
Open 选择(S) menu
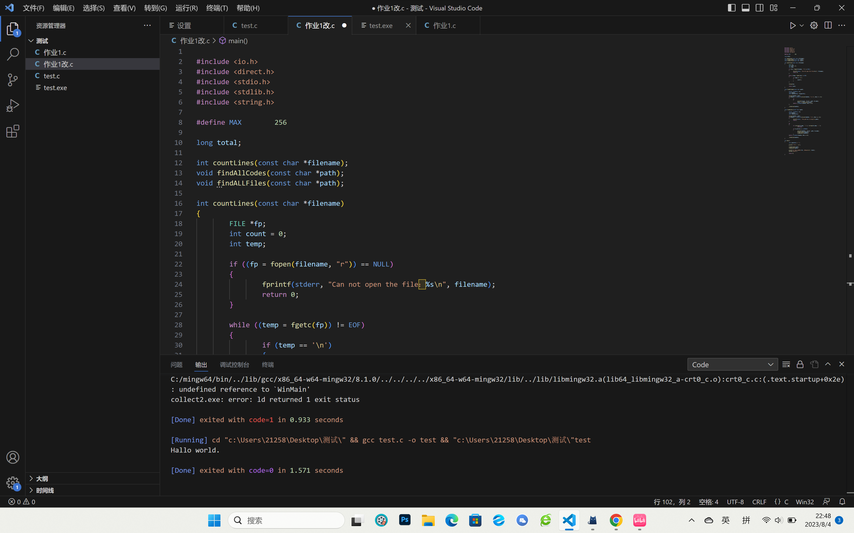tap(93, 8)
